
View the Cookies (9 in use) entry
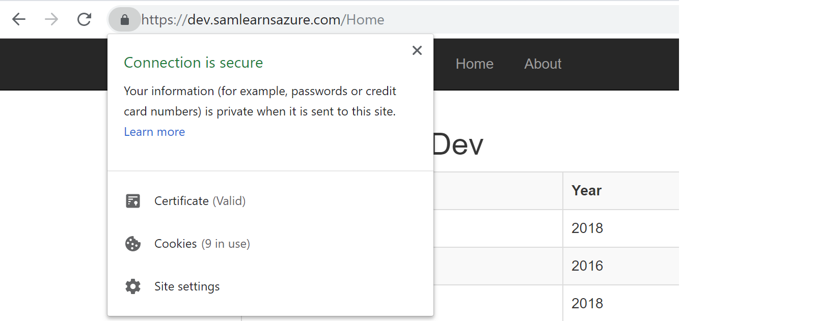click(x=202, y=244)
